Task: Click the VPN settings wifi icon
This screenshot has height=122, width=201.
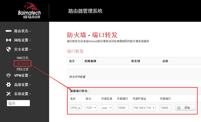Action: pyautogui.click(x=9, y=75)
